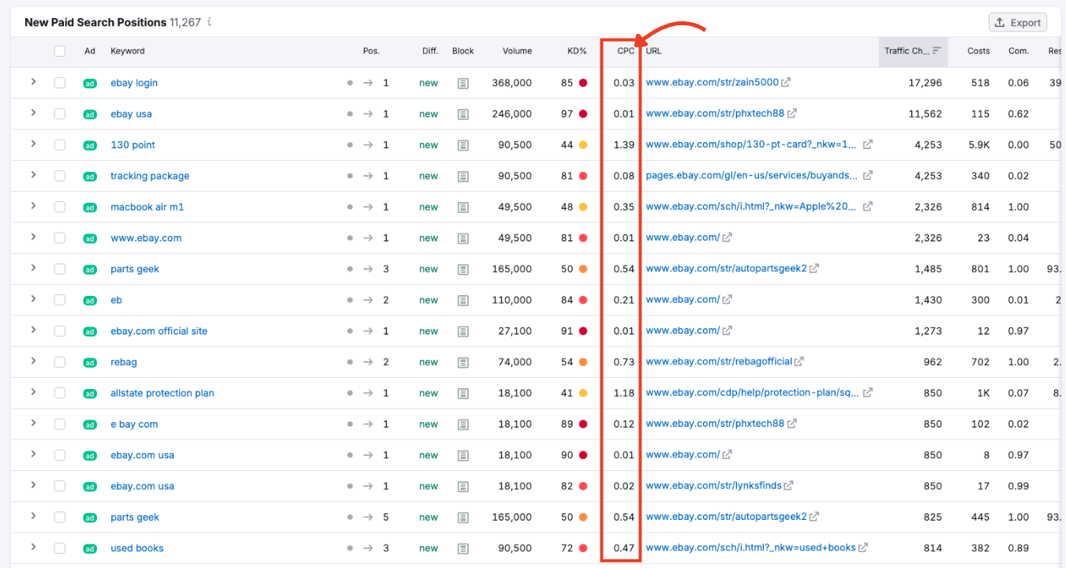Click the green Ad badge beside "parts geek"
This screenshot has width=1066, height=568.
(90, 269)
